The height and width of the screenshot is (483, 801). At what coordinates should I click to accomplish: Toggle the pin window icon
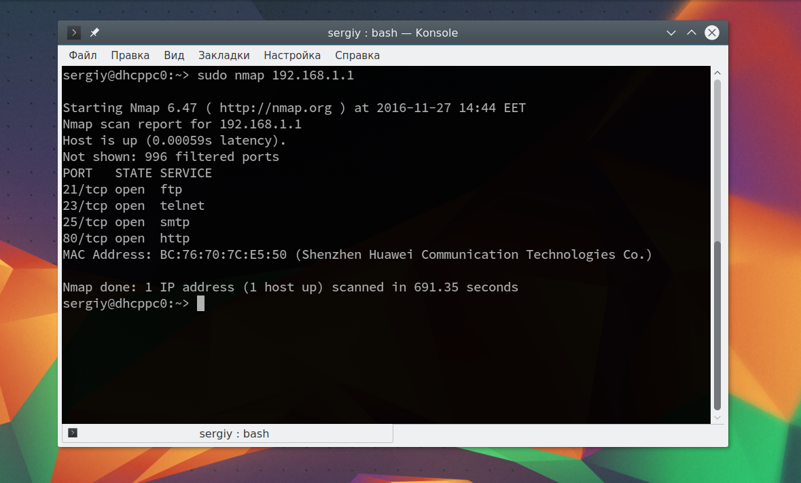[x=94, y=33]
